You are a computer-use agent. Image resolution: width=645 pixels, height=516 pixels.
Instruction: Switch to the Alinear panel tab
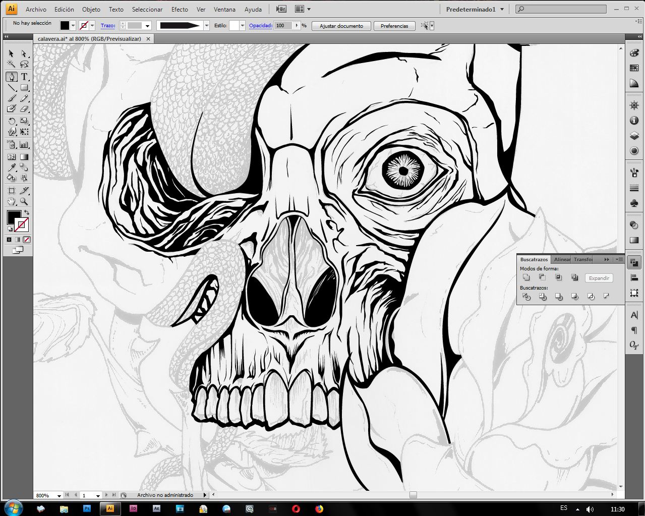561,259
